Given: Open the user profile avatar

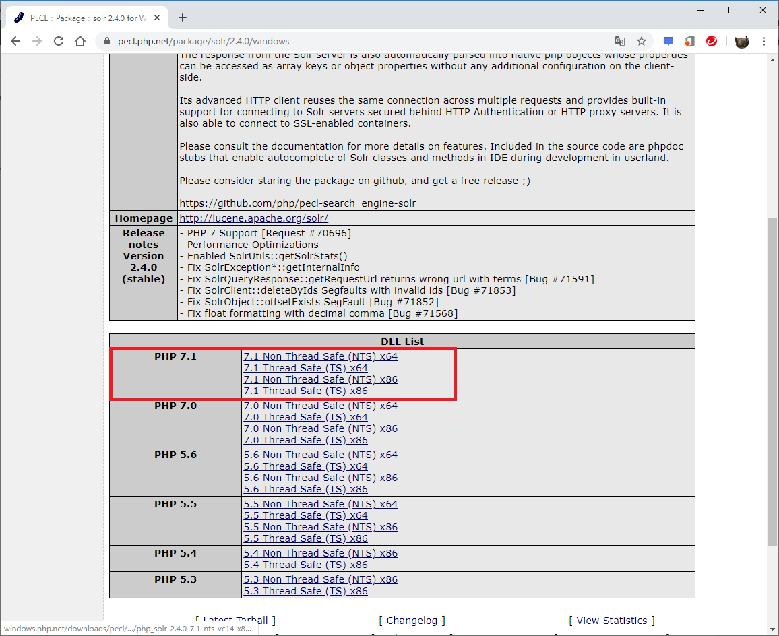Looking at the screenshot, I should click(x=742, y=41).
